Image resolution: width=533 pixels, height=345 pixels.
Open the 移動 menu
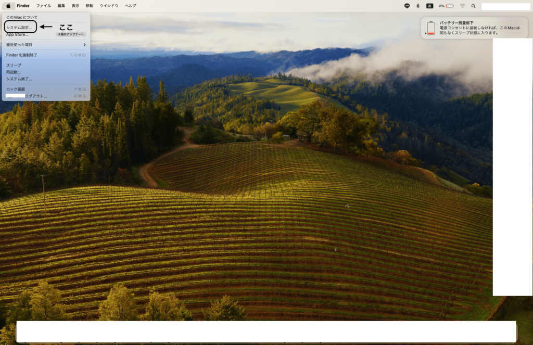tap(89, 6)
